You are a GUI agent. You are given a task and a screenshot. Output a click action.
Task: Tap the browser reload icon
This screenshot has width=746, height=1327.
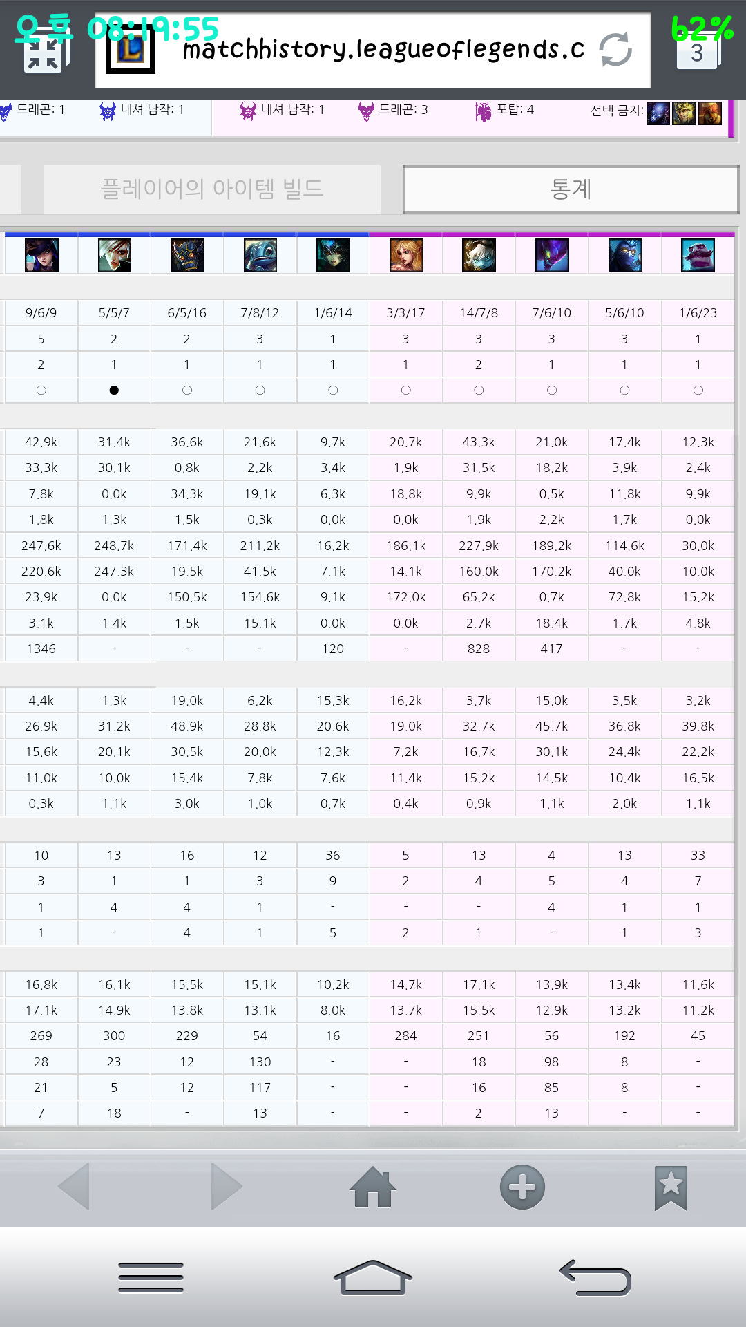coord(615,50)
